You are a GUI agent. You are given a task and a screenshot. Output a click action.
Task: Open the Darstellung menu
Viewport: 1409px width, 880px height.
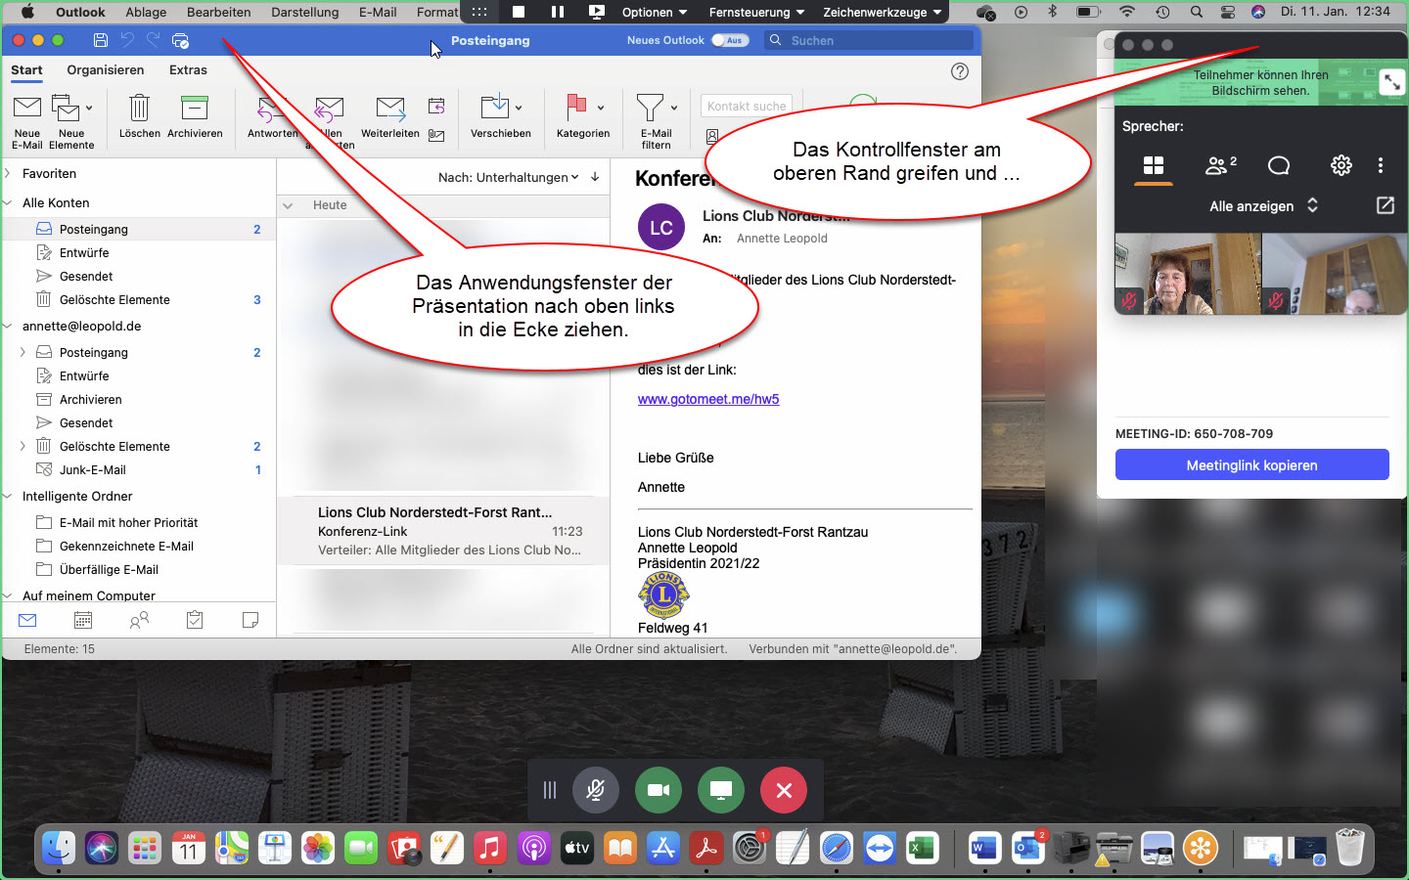pyautogui.click(x=305, y=12)
